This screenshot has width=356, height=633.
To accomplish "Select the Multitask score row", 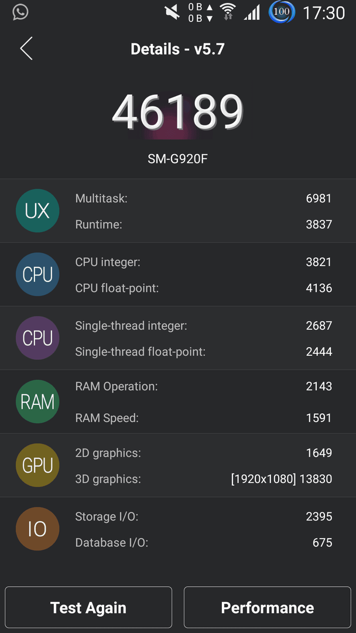I will 204,198.
